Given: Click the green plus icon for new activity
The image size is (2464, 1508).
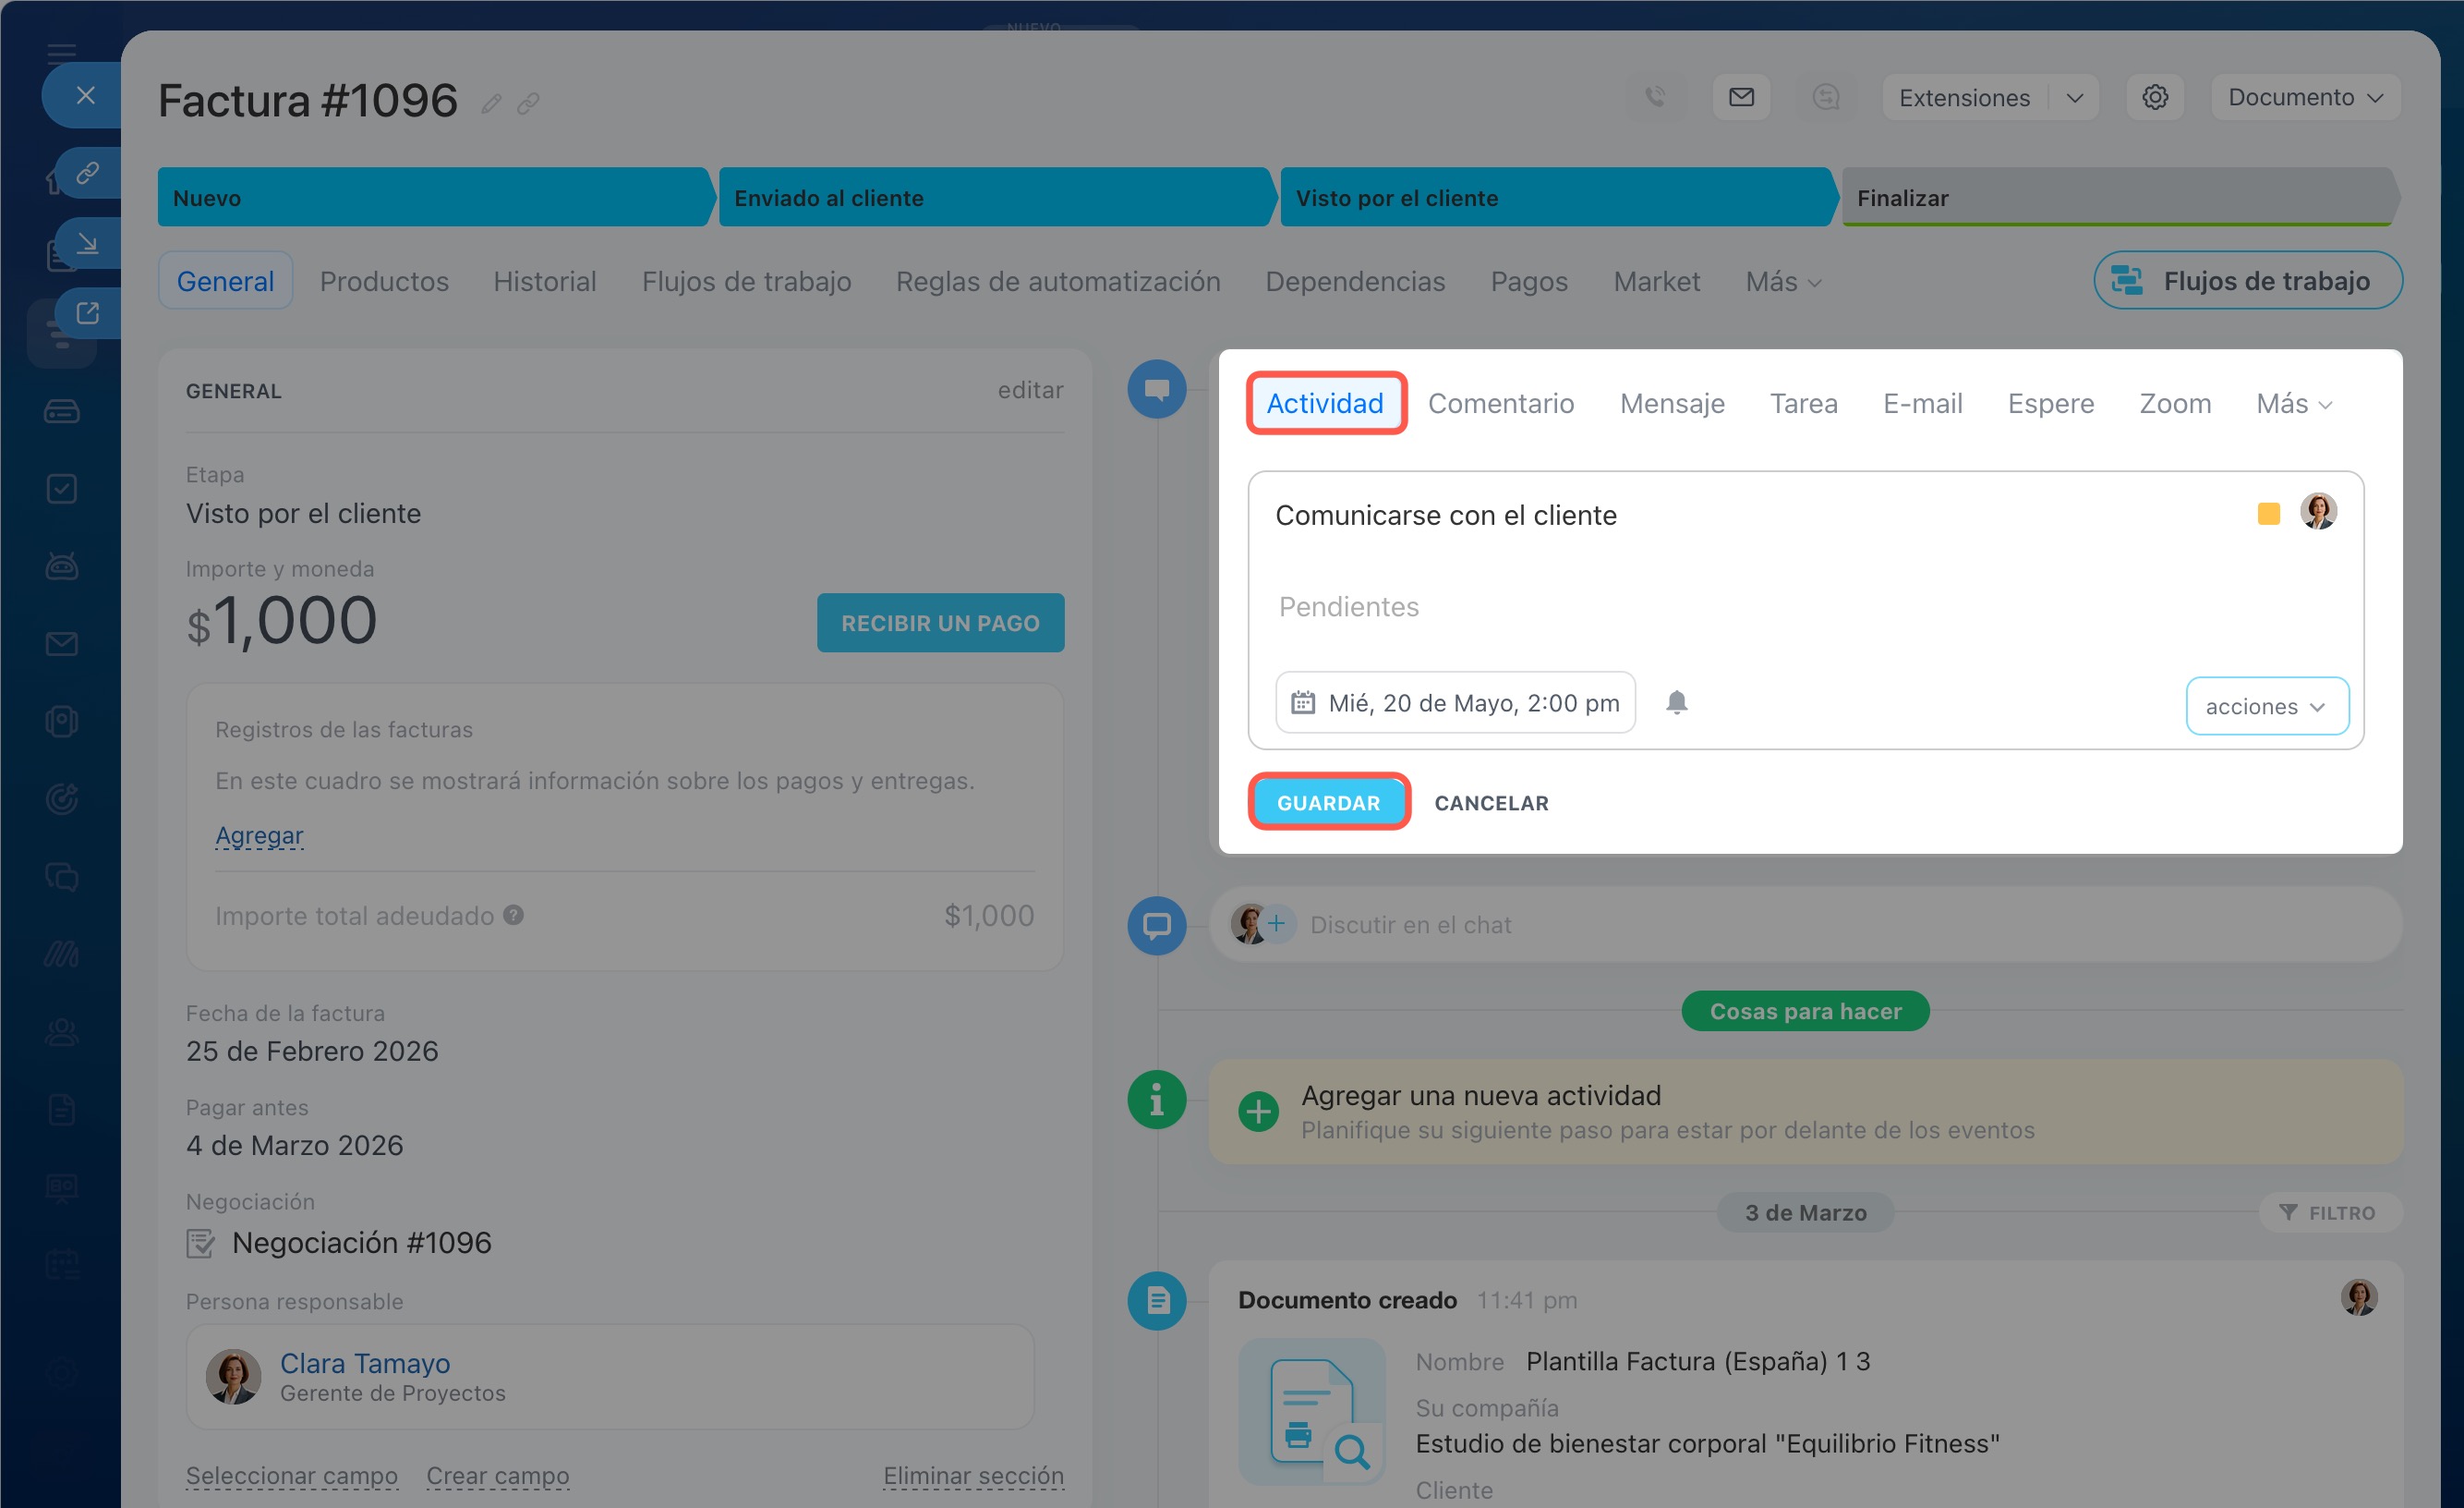Looking at the screenshot, I should pyautogui.click(x=1258, y=1112).
